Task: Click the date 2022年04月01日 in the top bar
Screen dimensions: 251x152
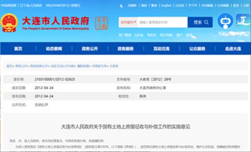Action: [x=58, y=5]
